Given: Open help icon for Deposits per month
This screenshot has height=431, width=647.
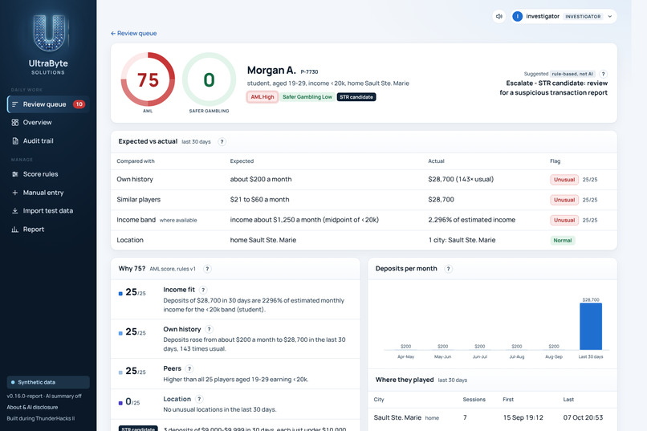Looking at the screenshot, I should (x=448, y=269).
